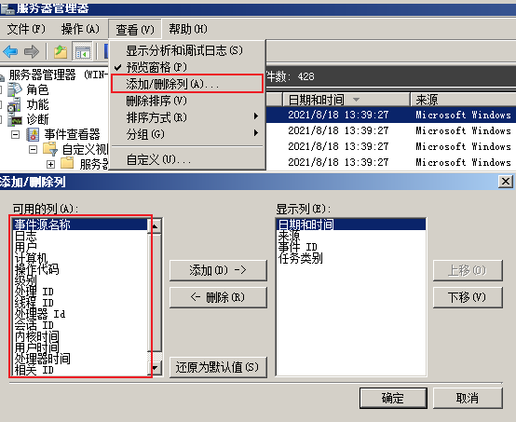Collapse the 事件查看器 tree node
516x422 pixels.
16,135
